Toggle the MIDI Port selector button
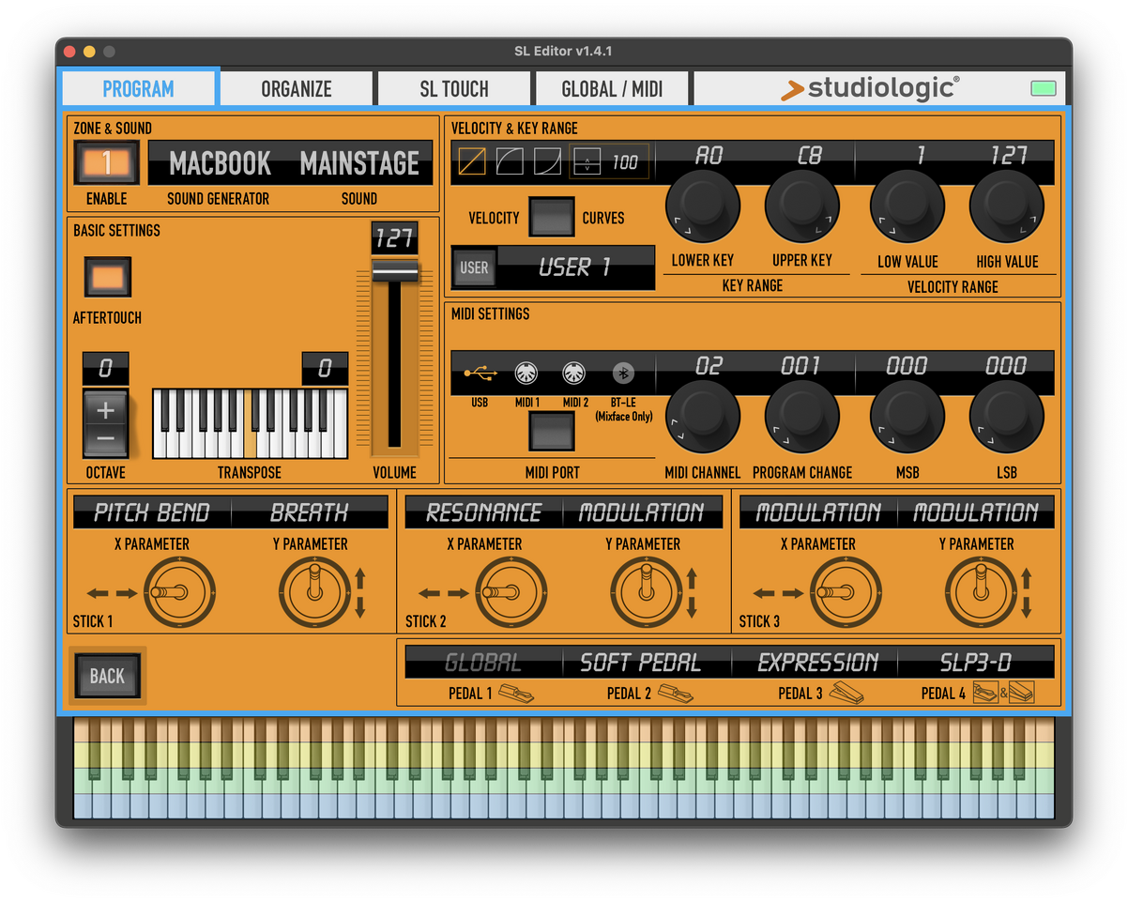The height and width of the screenshot is (901, 1128). click(552, 432)
